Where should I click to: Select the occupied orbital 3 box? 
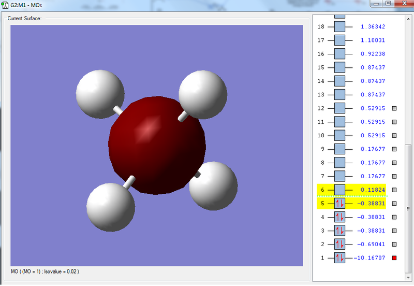tap(340, 231)
